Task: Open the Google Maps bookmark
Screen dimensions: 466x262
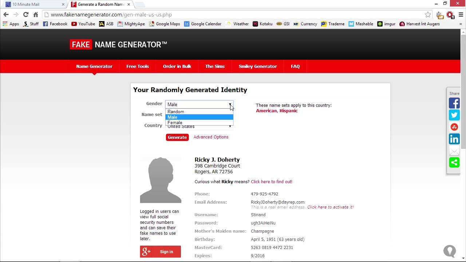Action: [164, 24]
